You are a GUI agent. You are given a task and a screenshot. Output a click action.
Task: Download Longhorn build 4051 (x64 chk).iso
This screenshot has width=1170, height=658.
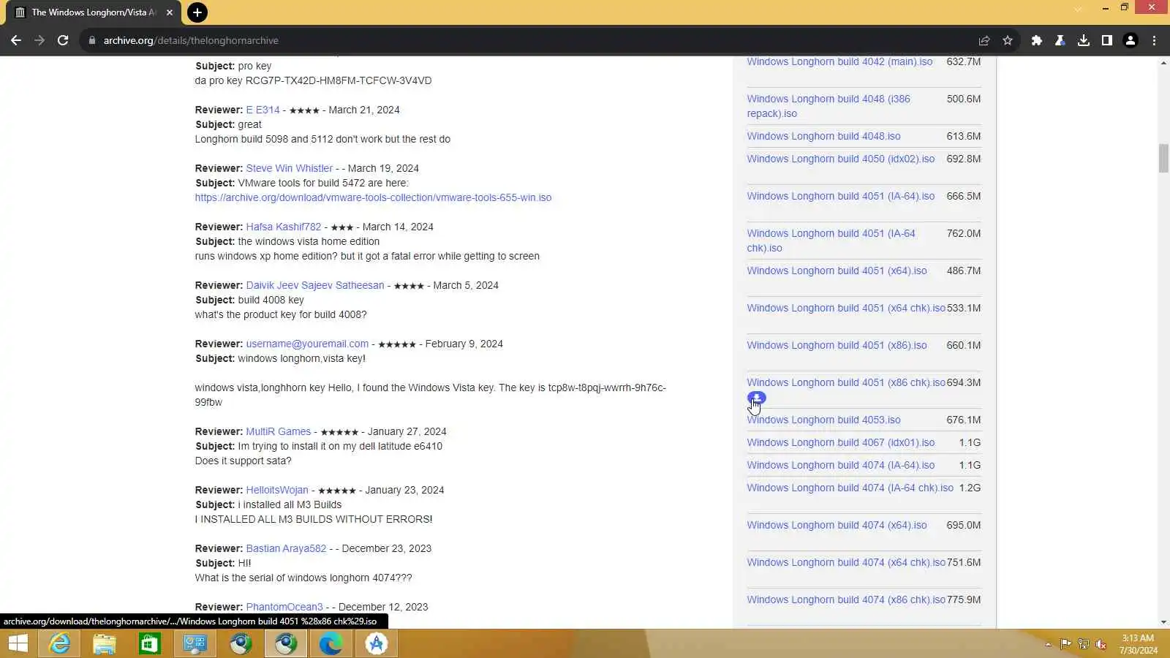click(846, 308)
